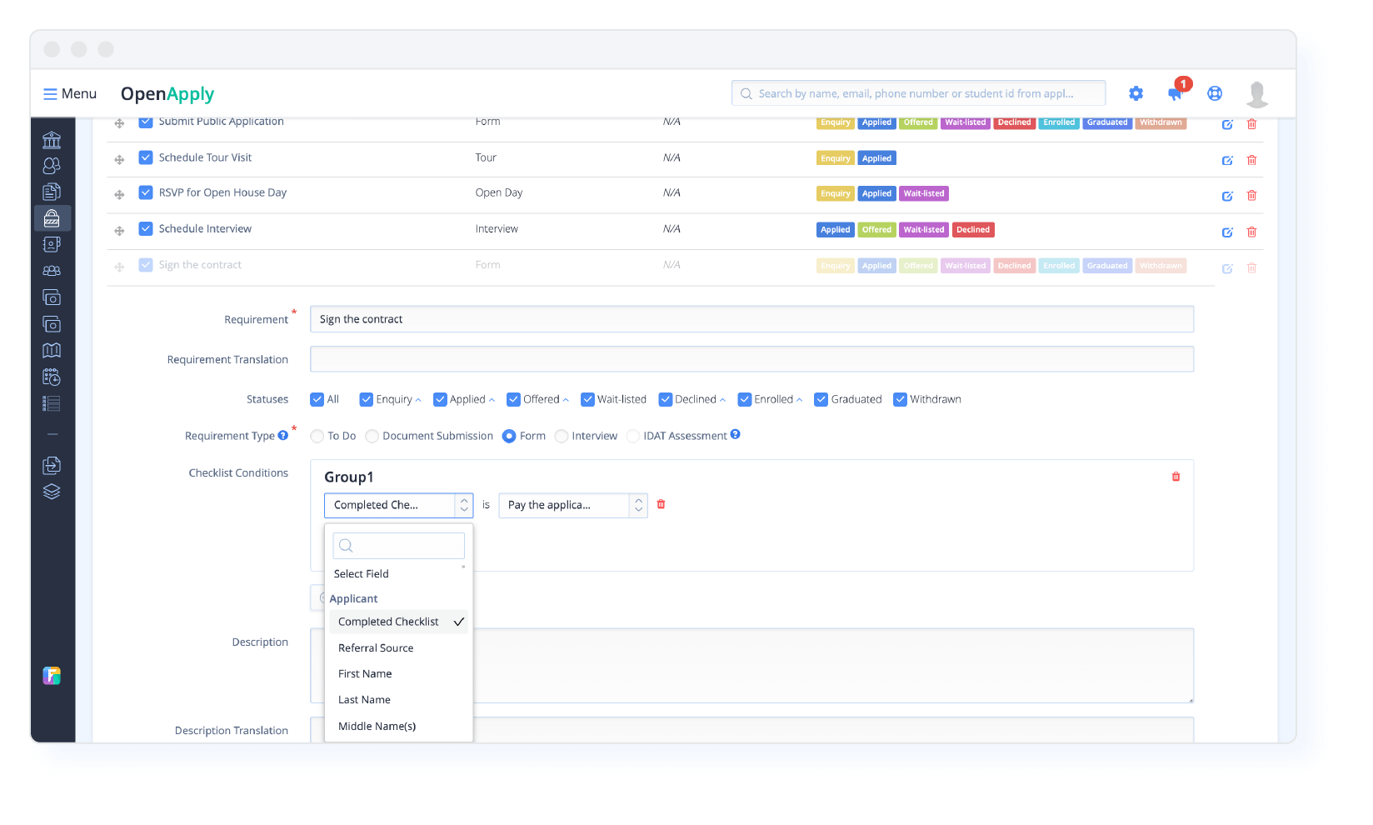Pick Last Name in the dropdown list
The height and width of the screenshot is (825, 1373).
pyautogui.click(x=364, y=700)
